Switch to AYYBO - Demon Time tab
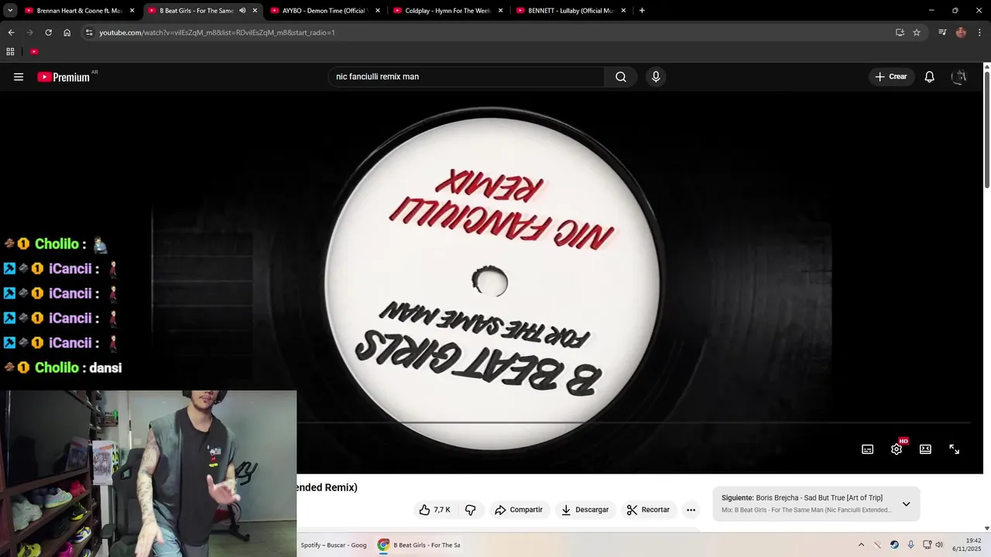The image size is (991, 557). click(324, 11)
